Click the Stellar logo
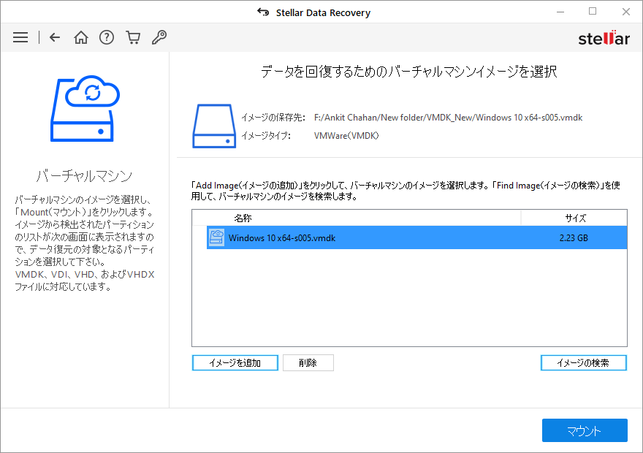 pyautogui.click(x=604, y=38)
